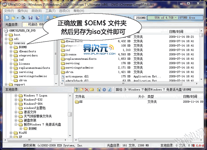Viewport: 207px width, 150px height.
Task: Click the 2500MB total size field
Action: [x=140, y=18]
